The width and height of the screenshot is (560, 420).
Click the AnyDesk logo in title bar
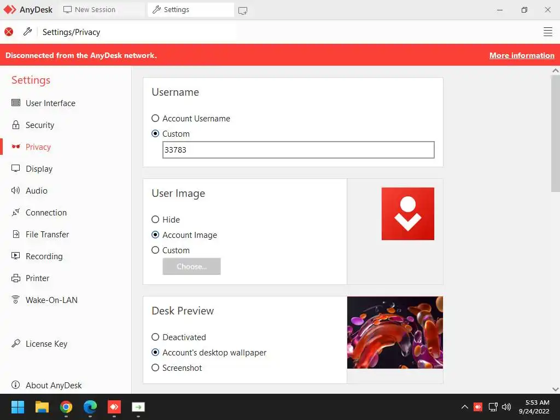click(10, 10)
